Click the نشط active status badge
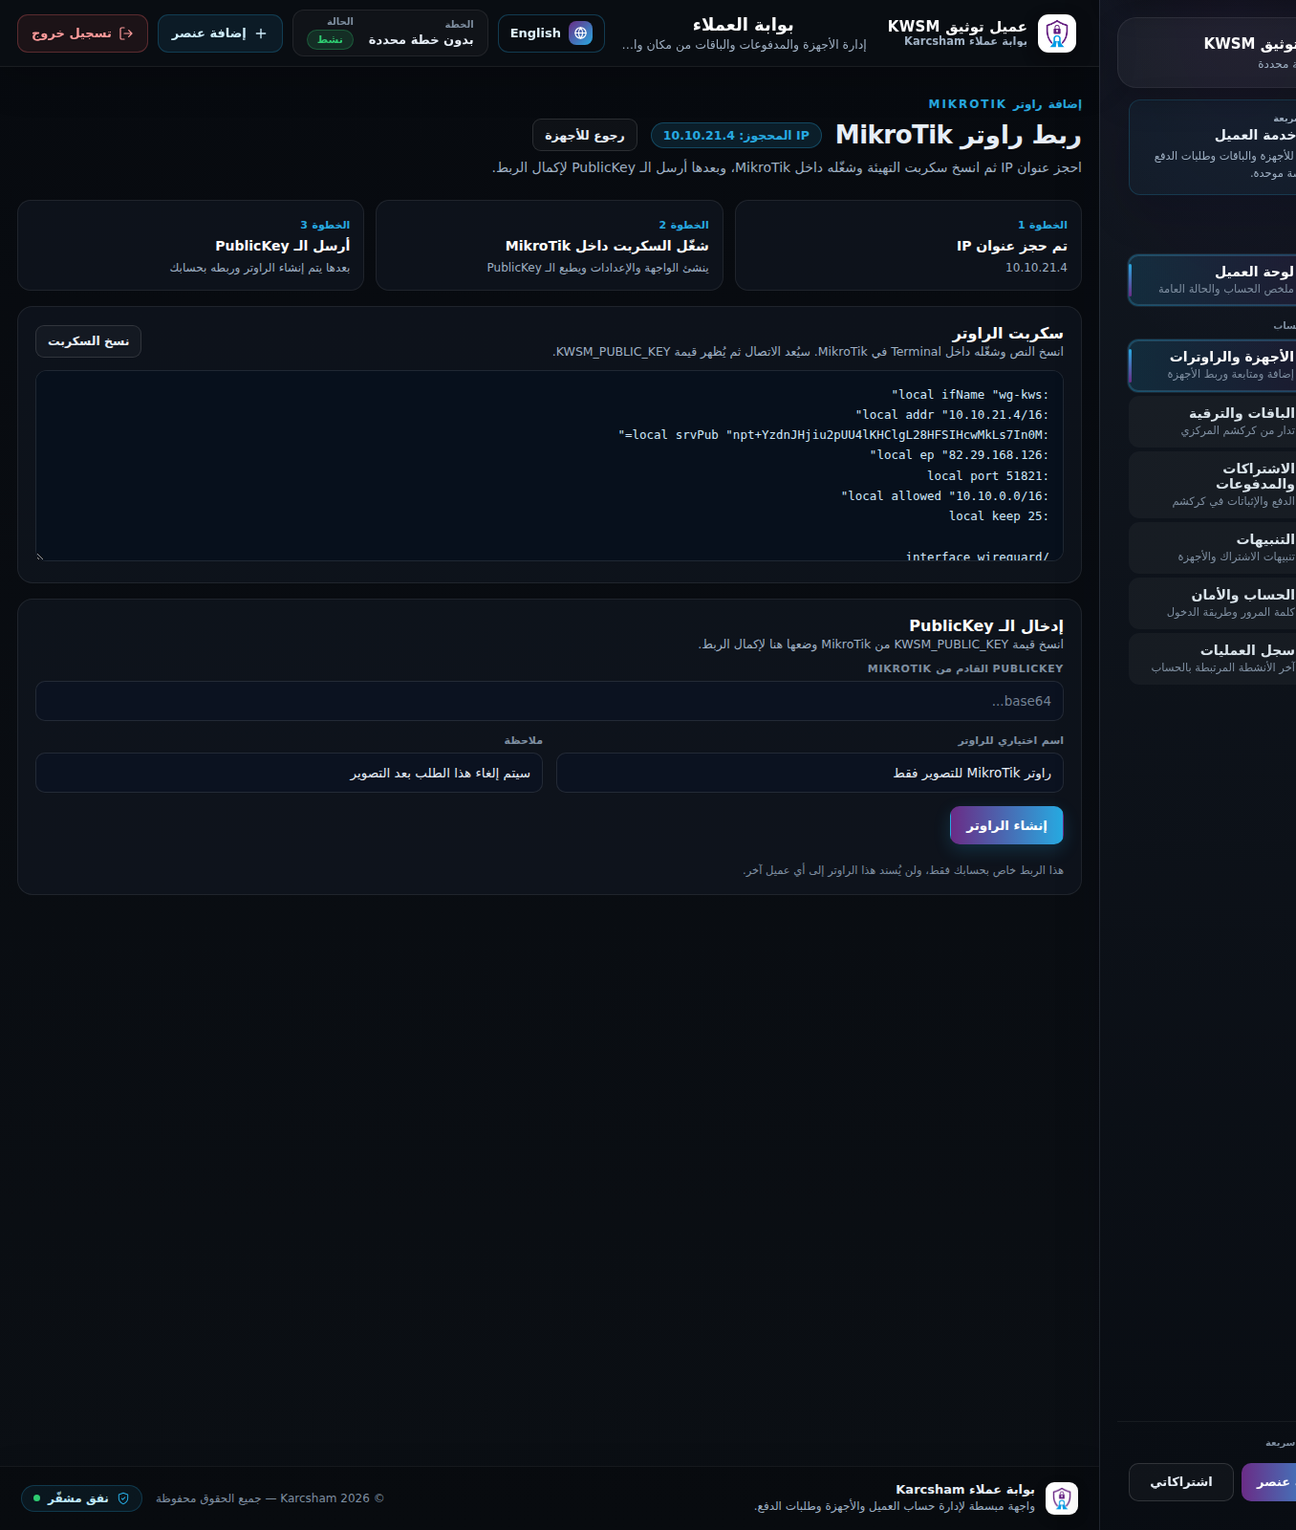 point(330,39)
